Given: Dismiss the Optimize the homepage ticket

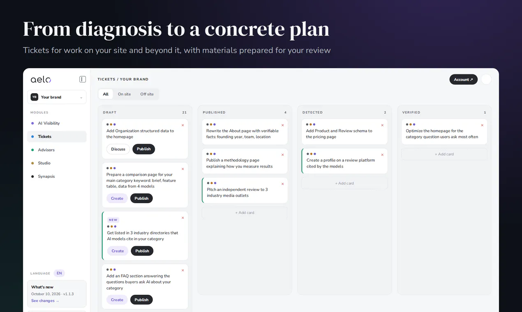Looking at the screenshot, I should 482,125.
